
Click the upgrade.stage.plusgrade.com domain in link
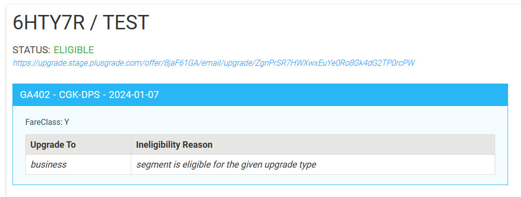(x=89, y=63)
